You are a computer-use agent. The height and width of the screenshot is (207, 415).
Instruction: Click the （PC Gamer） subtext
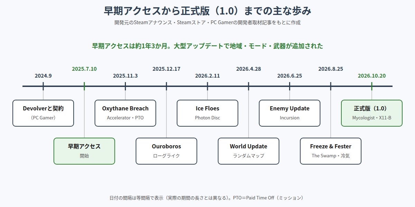tap(43, 118)
